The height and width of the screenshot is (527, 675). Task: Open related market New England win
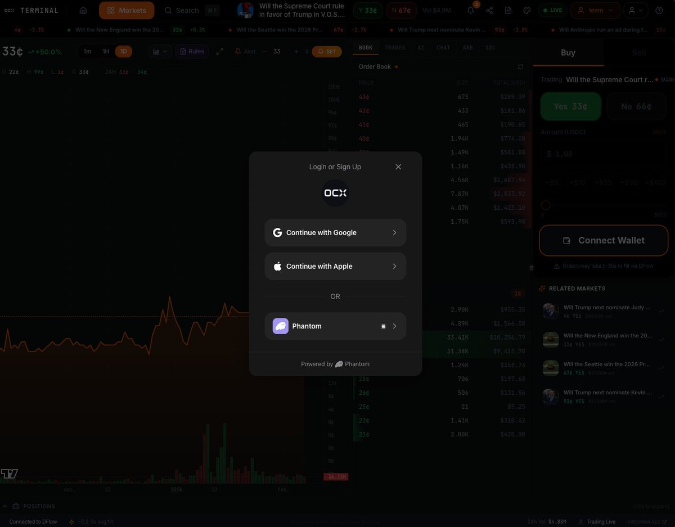click(604, 339)
